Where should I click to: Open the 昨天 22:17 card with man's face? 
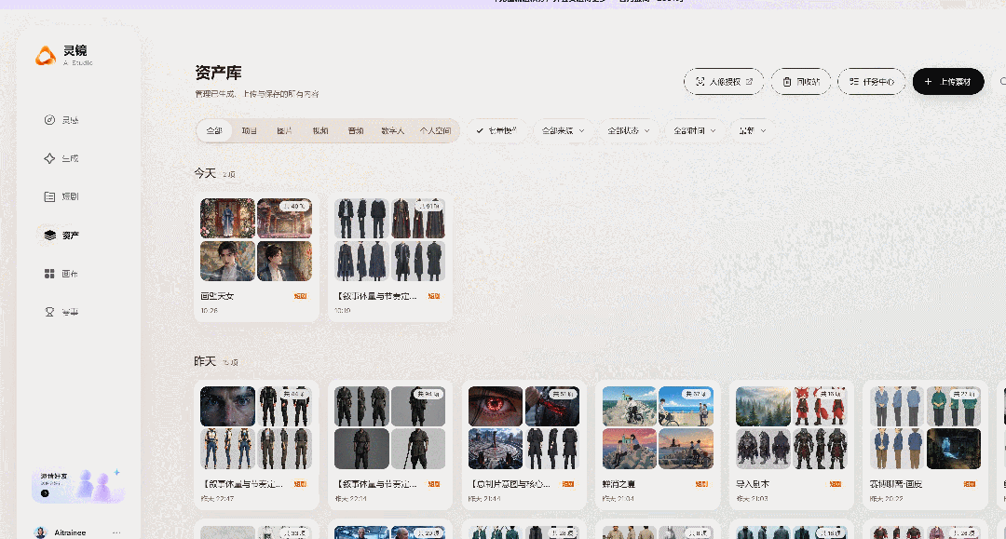pyautogui.click(x=256, y=427)
